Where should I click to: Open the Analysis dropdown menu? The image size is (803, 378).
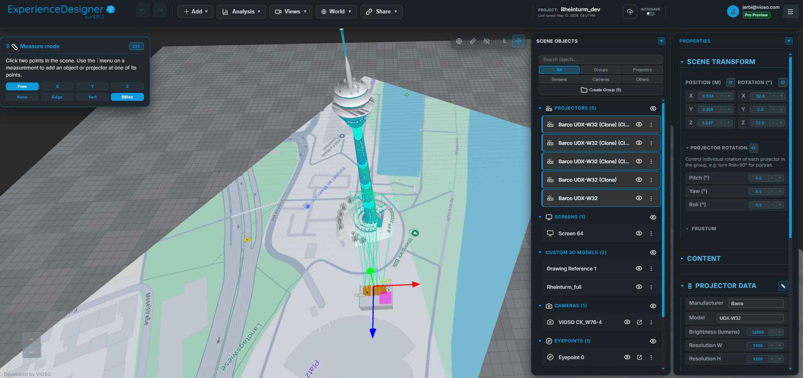click(241, 11)
